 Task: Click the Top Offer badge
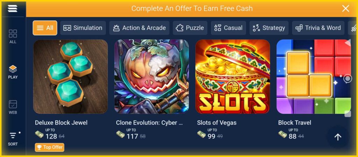[50, 147]
